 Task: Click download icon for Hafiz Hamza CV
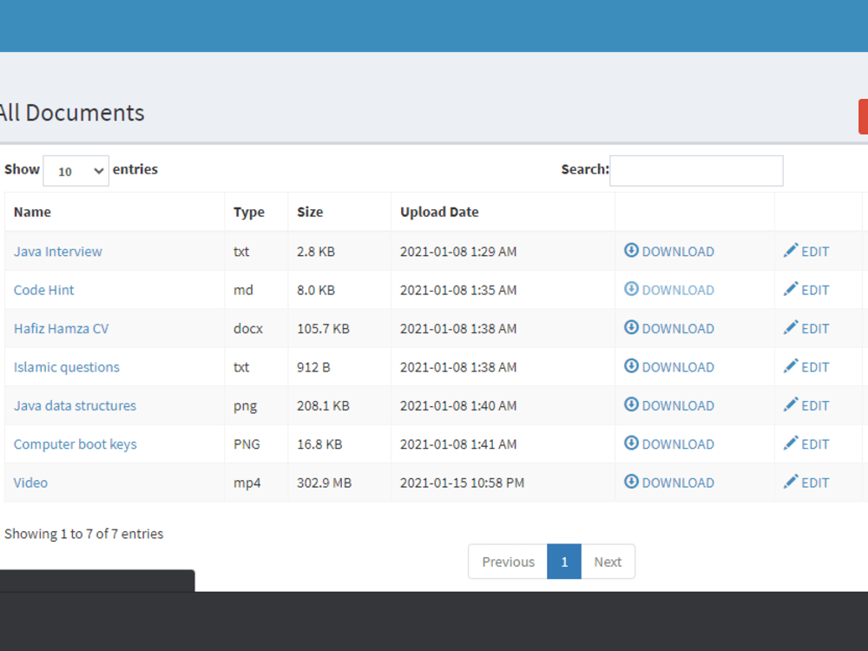pos(631,327)
